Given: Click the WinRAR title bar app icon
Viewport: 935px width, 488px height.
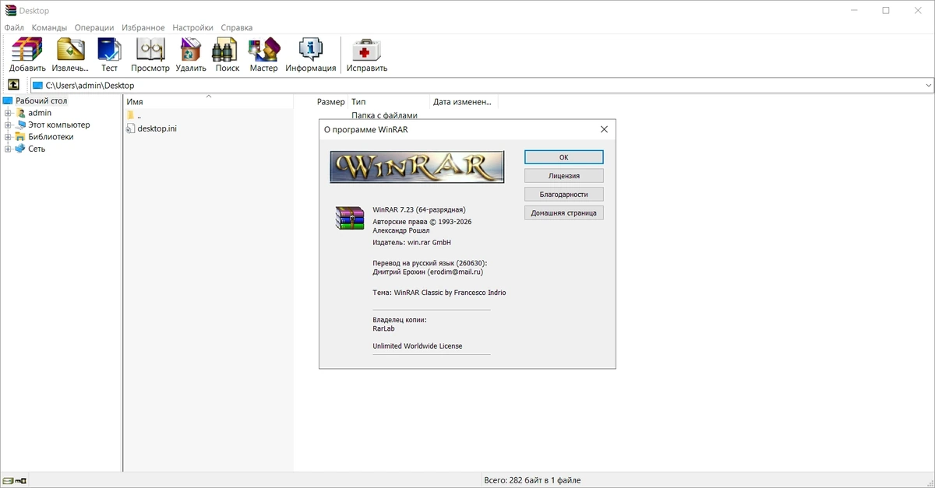Looking at the screenshot, I should pos(10,11).
